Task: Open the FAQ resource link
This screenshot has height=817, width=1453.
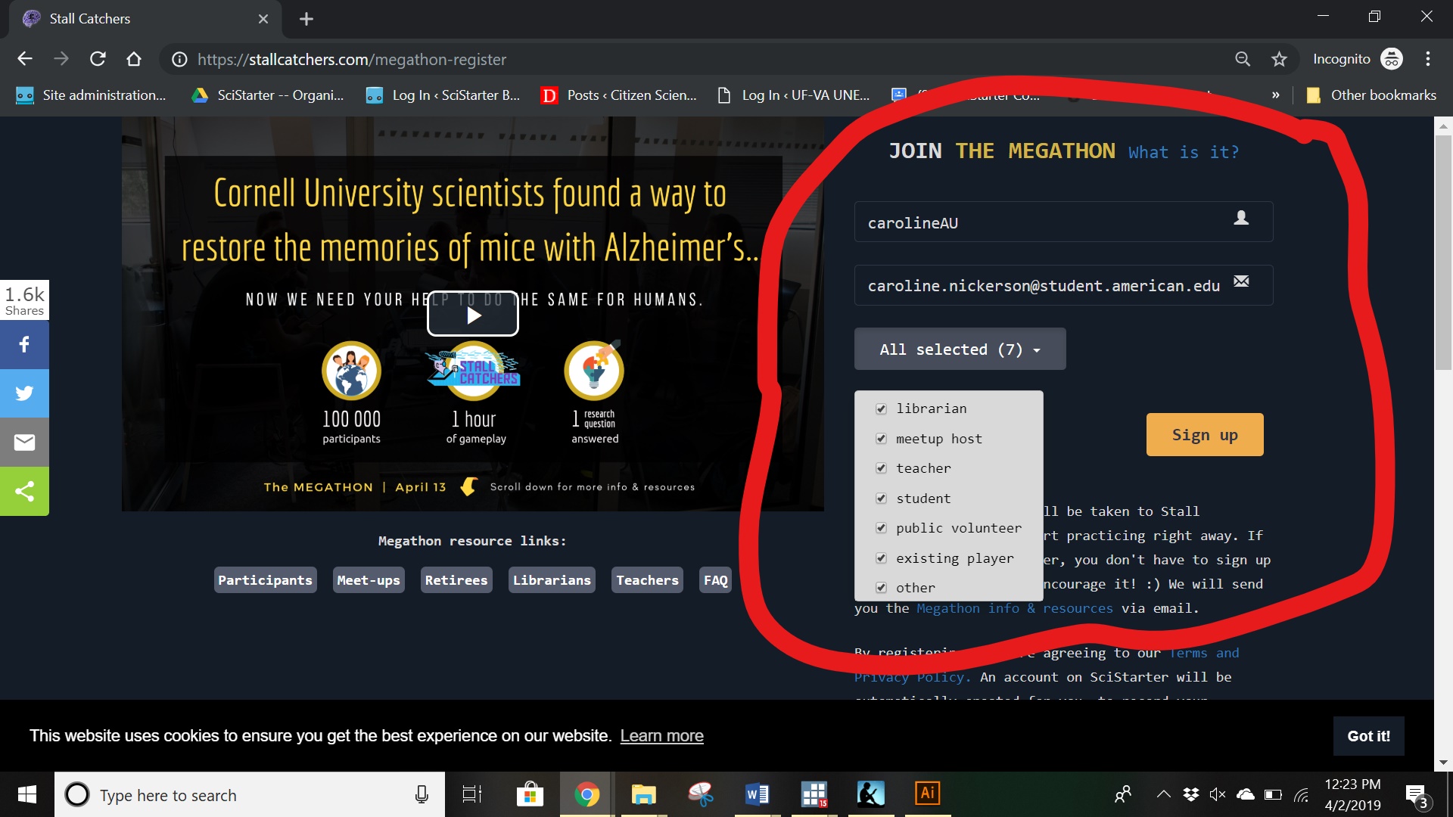Action: point(715,580)
